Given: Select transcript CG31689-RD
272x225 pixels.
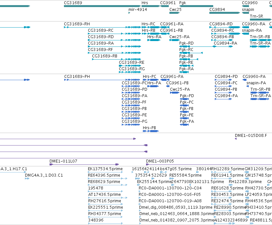Looking at the screenshot, I should 114,40.
